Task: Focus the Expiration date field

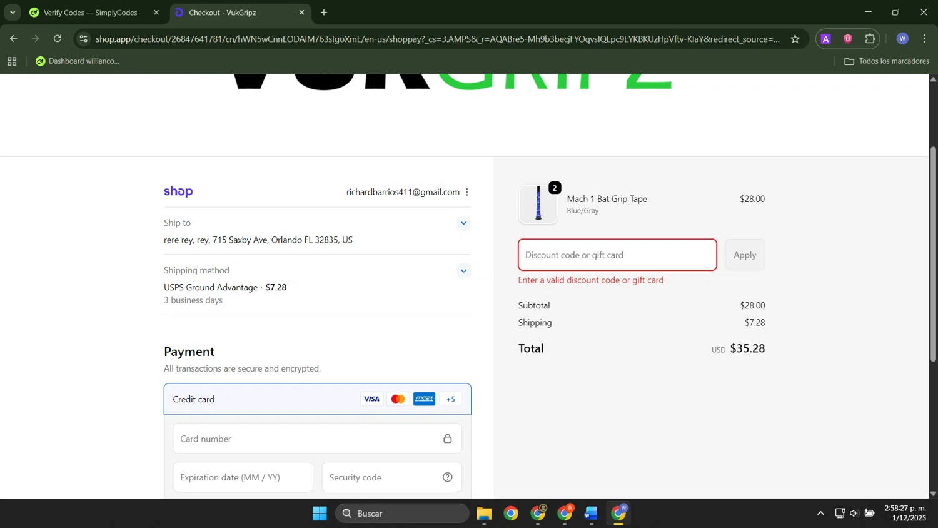Action: point(243,477)
